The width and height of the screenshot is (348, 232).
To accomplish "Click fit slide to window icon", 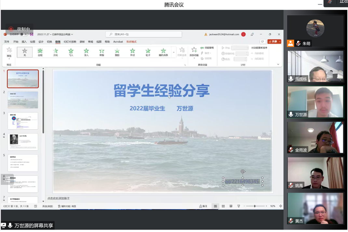I will pos(281,206).
